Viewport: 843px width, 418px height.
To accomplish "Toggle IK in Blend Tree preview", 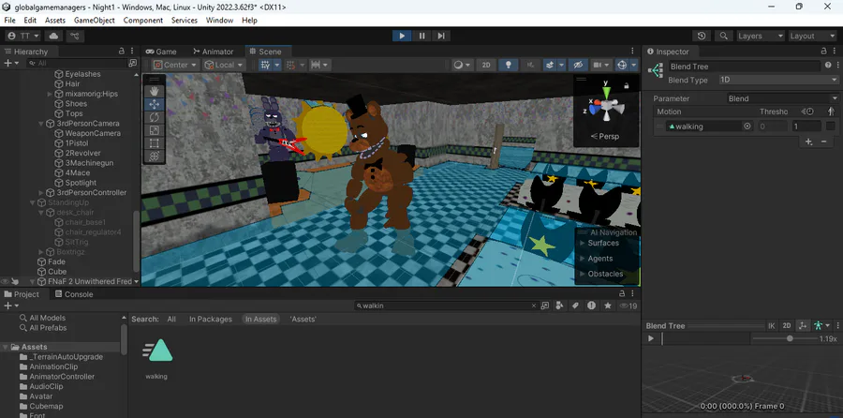I will click(772, 325).
